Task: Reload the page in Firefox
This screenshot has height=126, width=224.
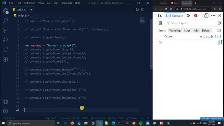Action: 166,9
